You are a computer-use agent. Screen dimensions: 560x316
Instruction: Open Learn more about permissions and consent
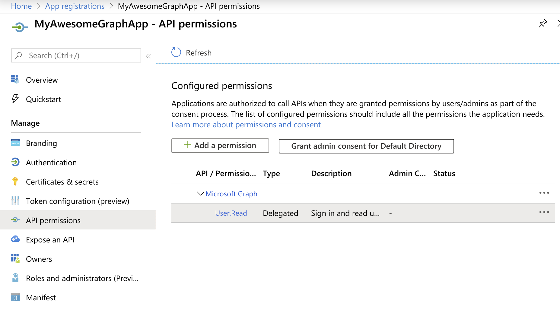(246, 124)
